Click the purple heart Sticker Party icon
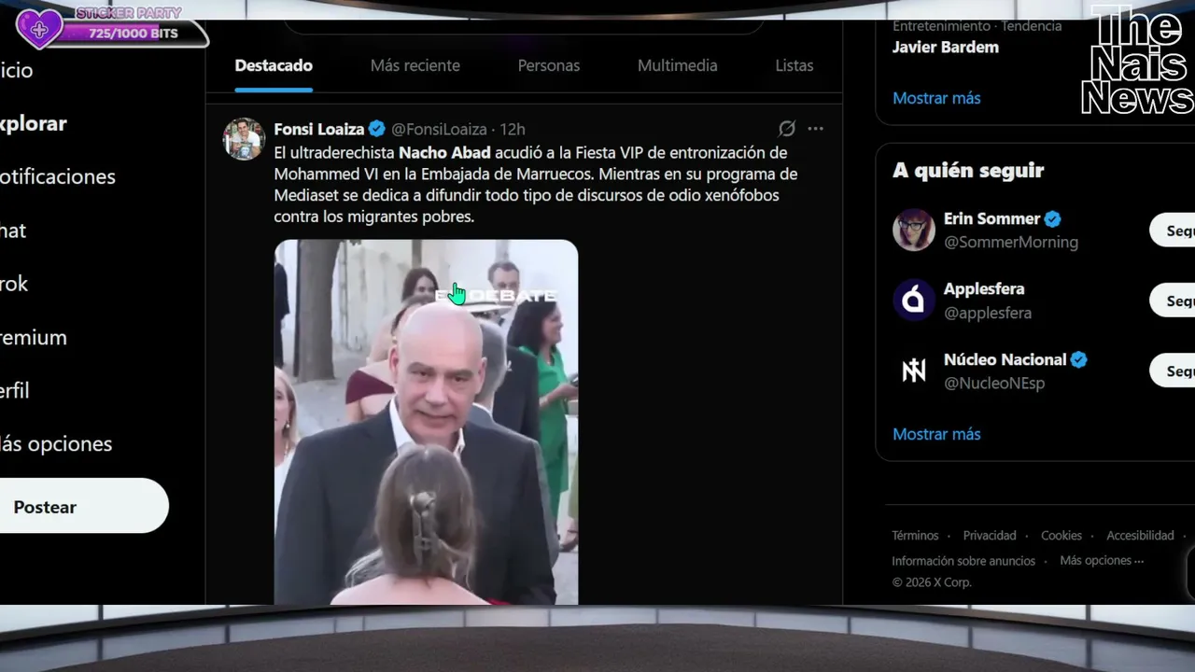 [39, 29]
